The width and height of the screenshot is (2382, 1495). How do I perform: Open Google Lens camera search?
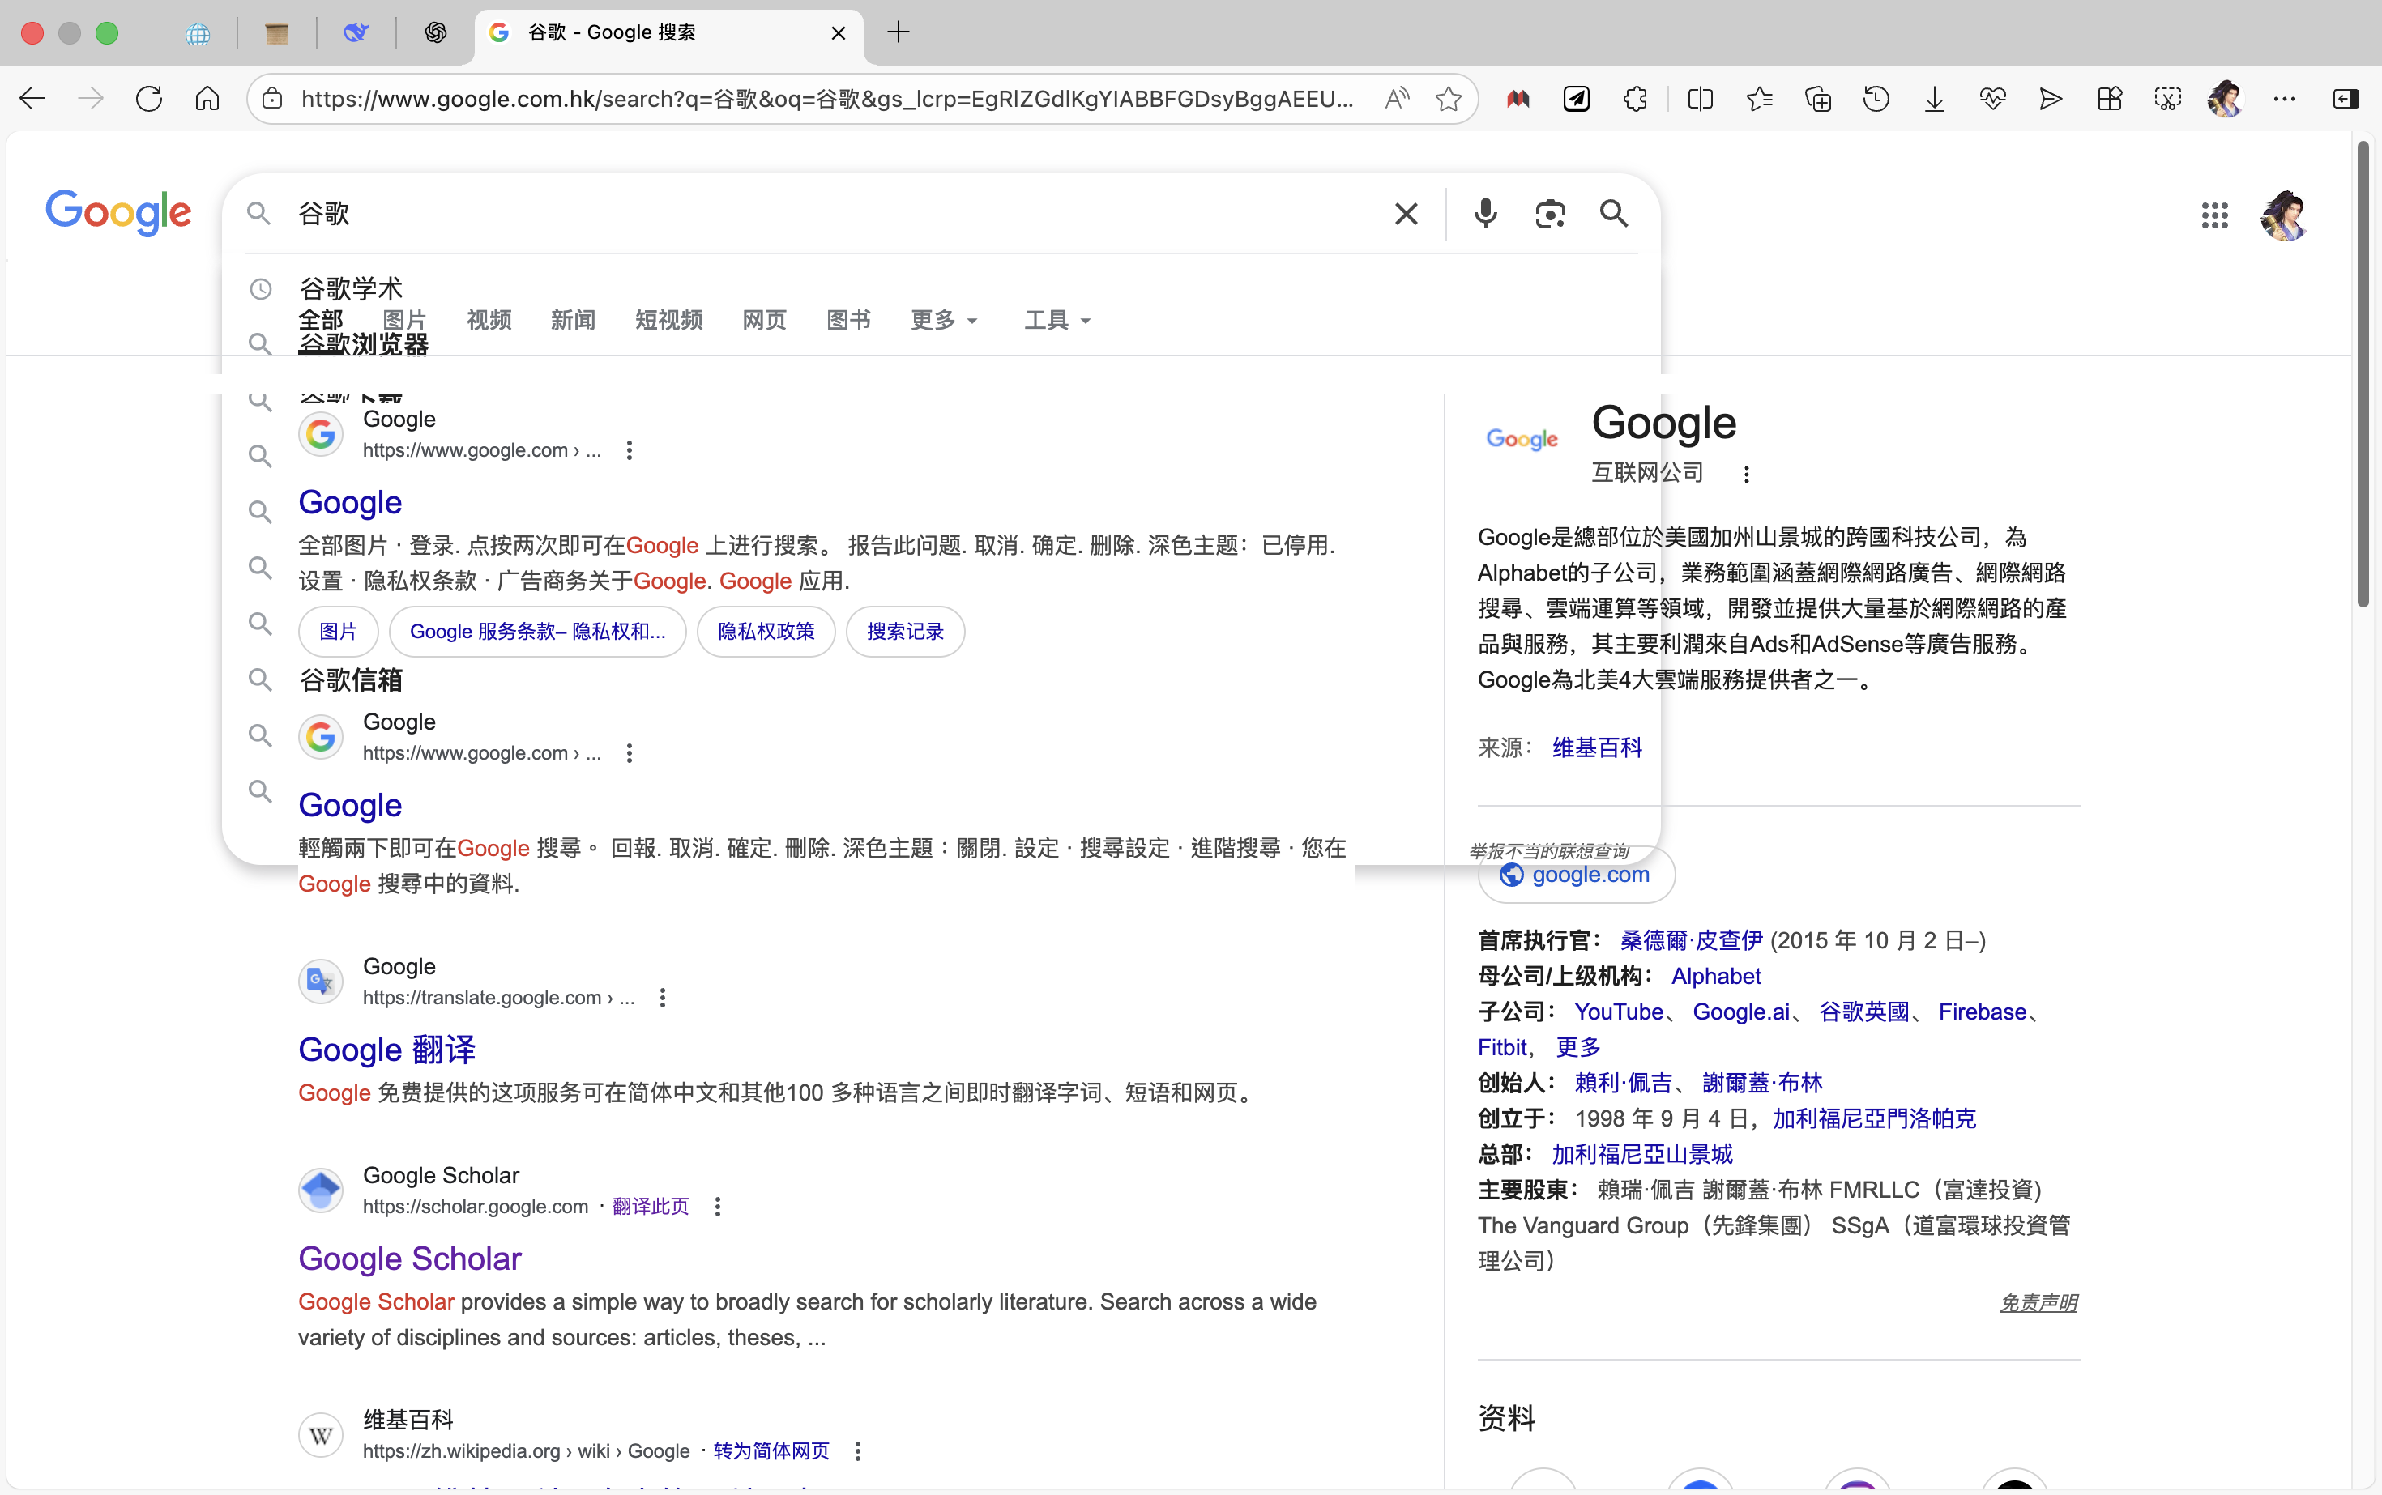(x=1550, y=214)
